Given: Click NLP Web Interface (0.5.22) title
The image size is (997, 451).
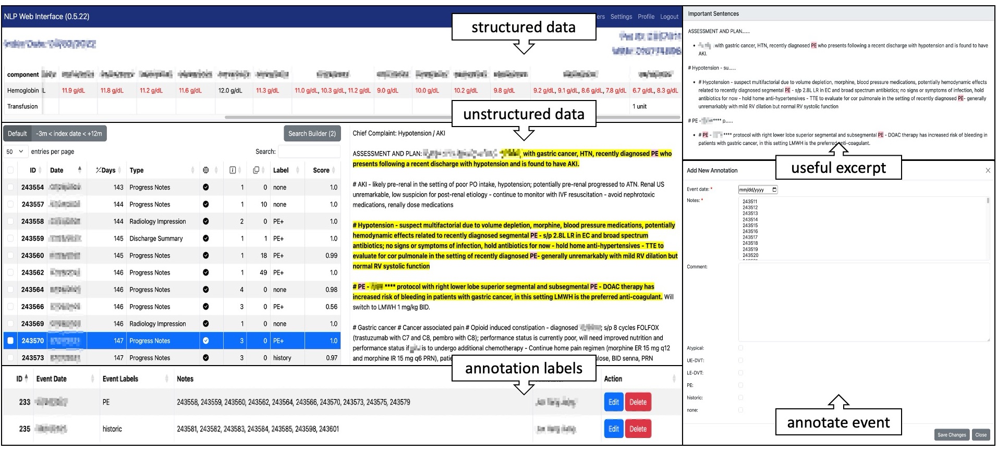Looking at the screenshot, I should (x=46, y=17).
